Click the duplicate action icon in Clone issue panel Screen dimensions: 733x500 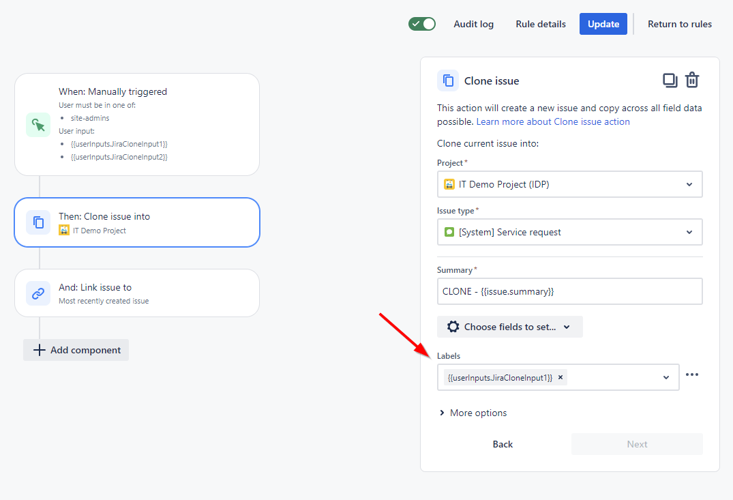click(x=670, y=80)
